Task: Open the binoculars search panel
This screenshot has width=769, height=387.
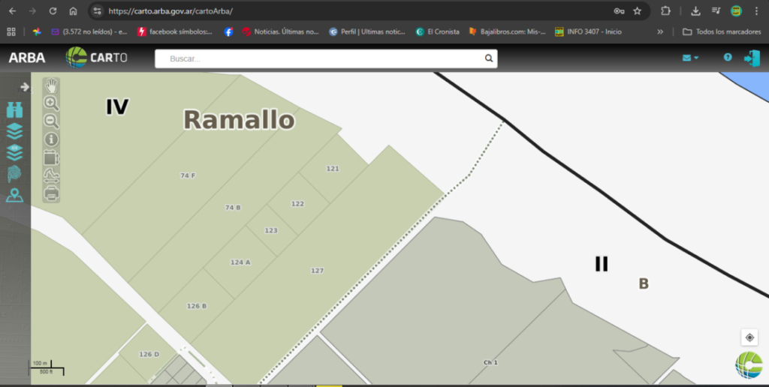Action: pyautogui.click(x=14, y=109)
